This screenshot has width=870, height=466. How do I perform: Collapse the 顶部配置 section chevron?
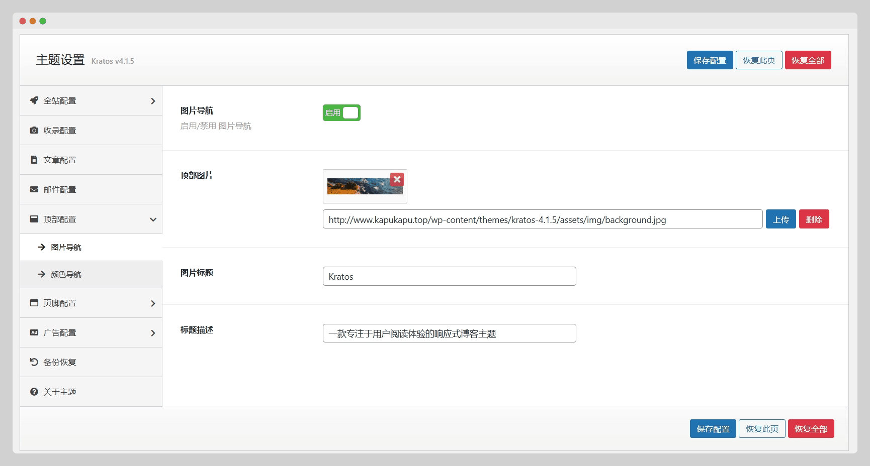point(153,219)
